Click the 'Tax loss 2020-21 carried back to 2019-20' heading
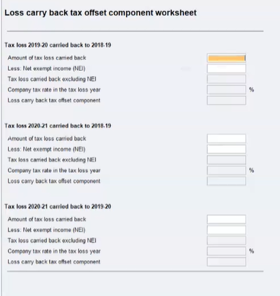This screenshot has width=280, height=296. coord(58,206)
